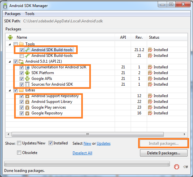Click the Android Support Repository package icon
193x177 pixels.
coord(27,96)
